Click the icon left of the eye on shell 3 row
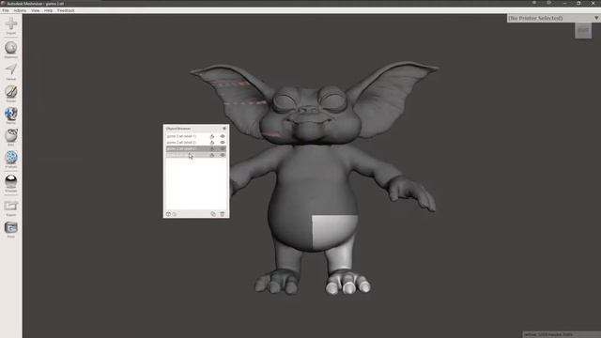This screenshot has height=338, width=601. (212, 148)
